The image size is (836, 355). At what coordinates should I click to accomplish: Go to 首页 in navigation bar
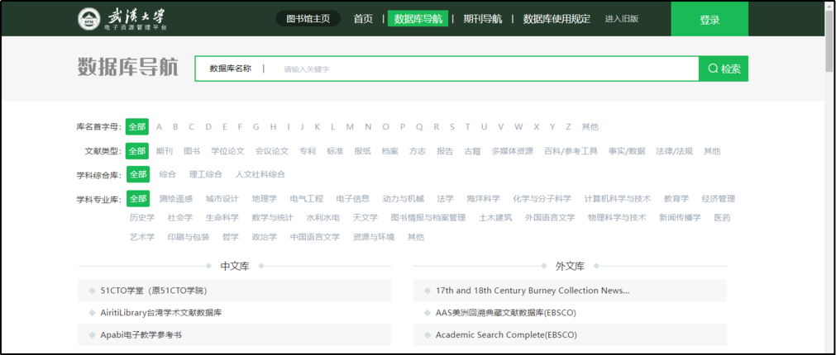click(363, 19)
